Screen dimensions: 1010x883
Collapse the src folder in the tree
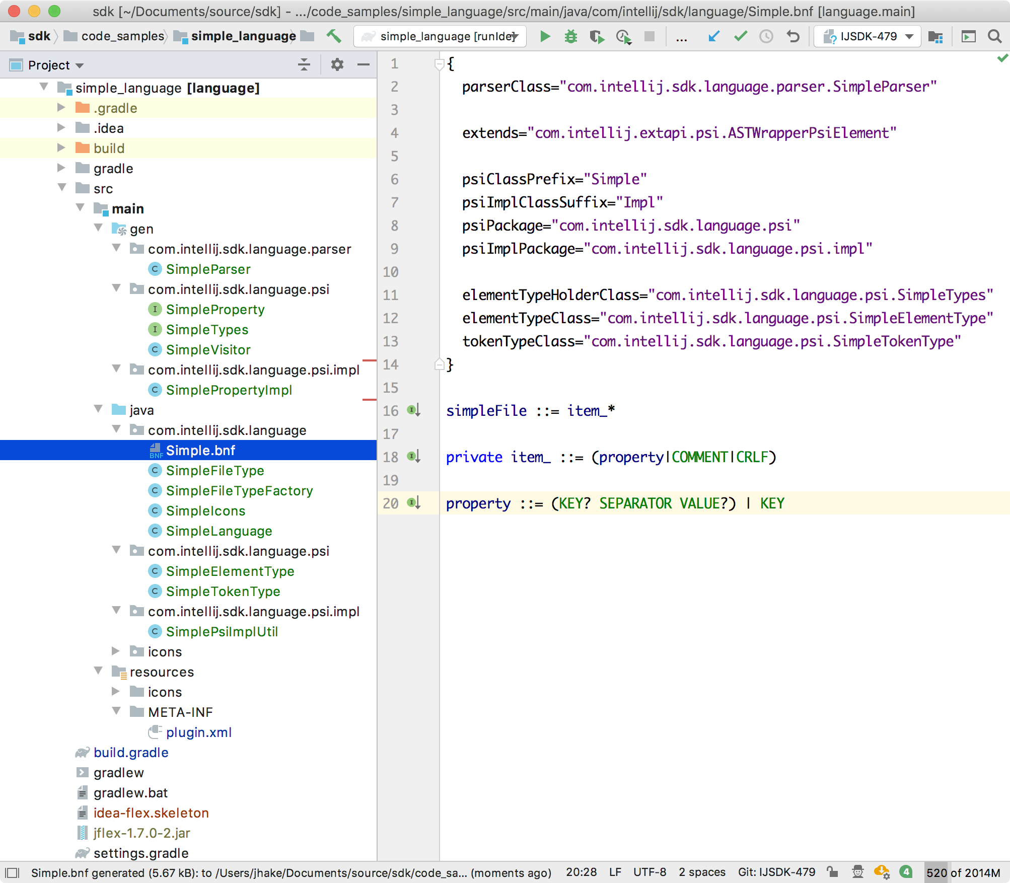(62, 188)
